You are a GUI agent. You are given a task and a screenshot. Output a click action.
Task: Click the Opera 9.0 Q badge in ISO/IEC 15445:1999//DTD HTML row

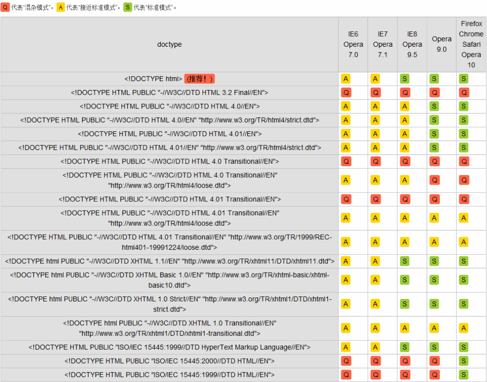click(x=434, y=375)
